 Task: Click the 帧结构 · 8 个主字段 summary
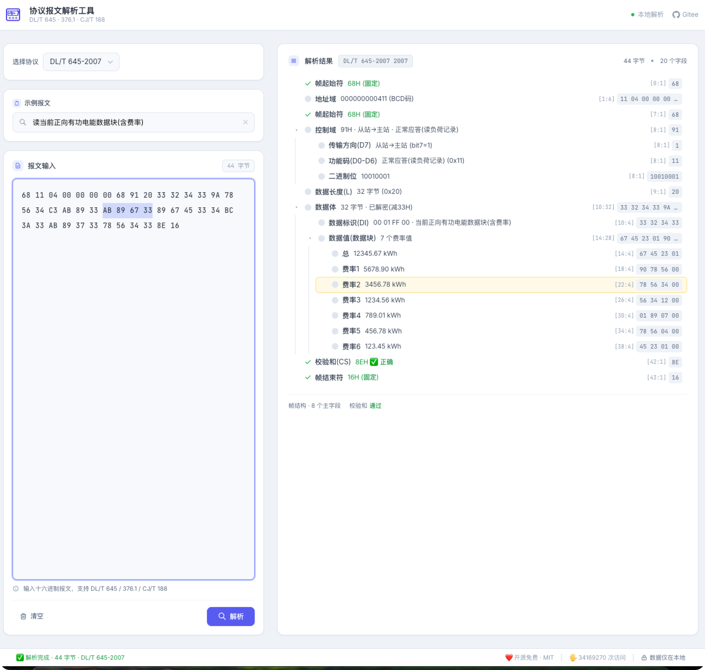coord(314,406)
